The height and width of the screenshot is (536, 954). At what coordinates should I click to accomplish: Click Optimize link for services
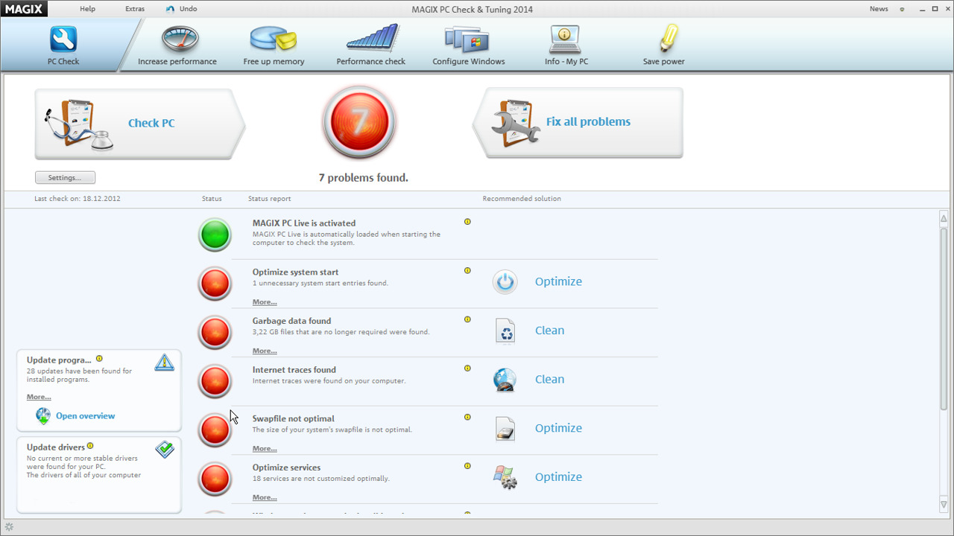pyautogui.click(x=558, y=477)
